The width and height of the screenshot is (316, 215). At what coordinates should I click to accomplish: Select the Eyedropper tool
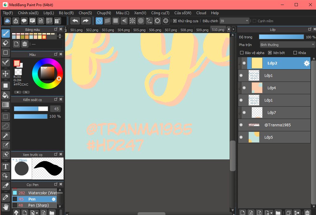click(x=6, y=197)
